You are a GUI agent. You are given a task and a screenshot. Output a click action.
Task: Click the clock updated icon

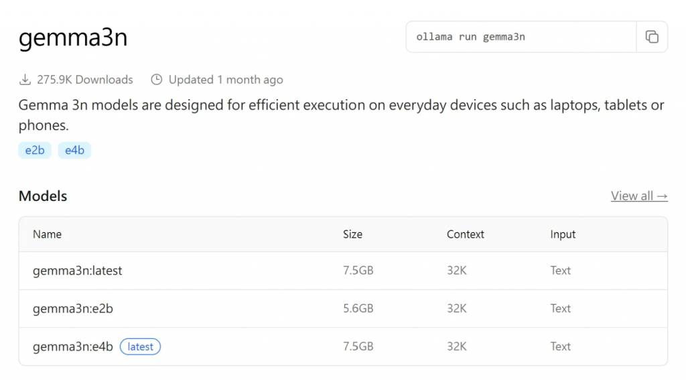coord(157,80)
